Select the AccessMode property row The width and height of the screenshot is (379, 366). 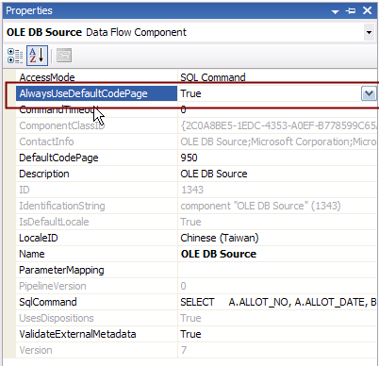pyautogui.click(x=196, y=77)
